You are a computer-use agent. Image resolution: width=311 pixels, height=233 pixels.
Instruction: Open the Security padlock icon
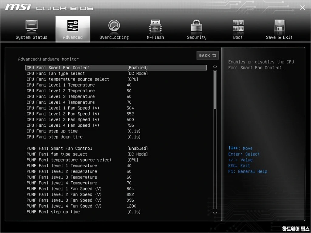click(x=197, y=26)
